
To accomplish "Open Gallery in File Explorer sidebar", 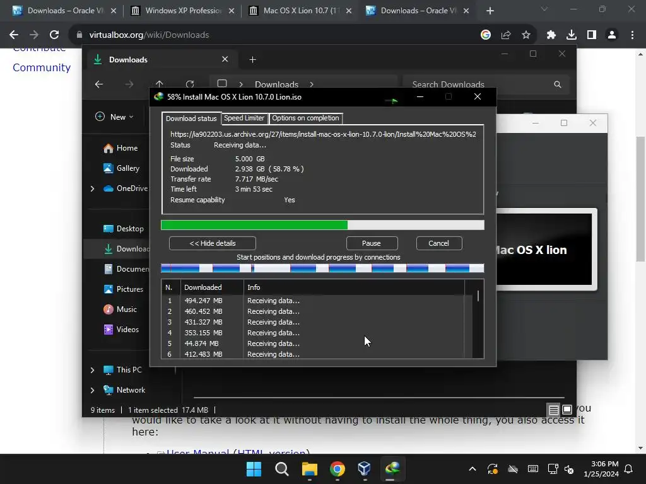I will (x=122, y=168).
